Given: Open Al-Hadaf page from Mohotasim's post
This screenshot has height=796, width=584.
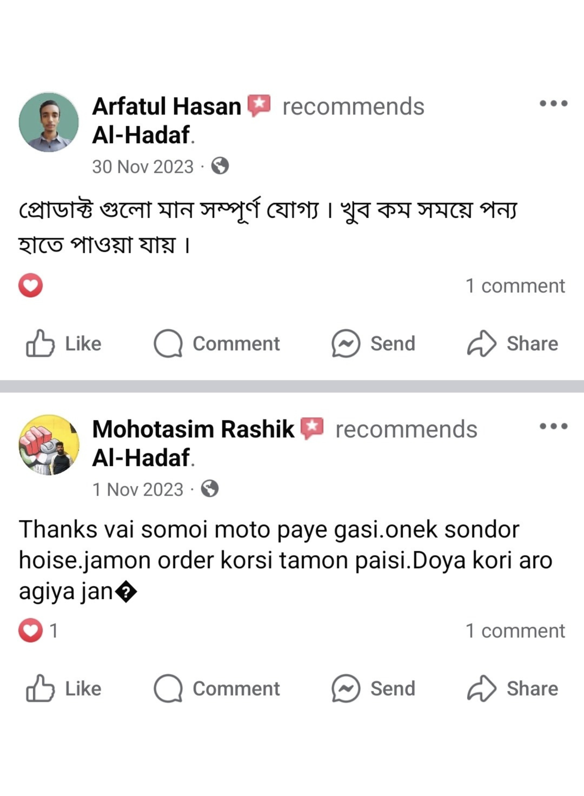Looking at the screenshot, I should 141,458.
